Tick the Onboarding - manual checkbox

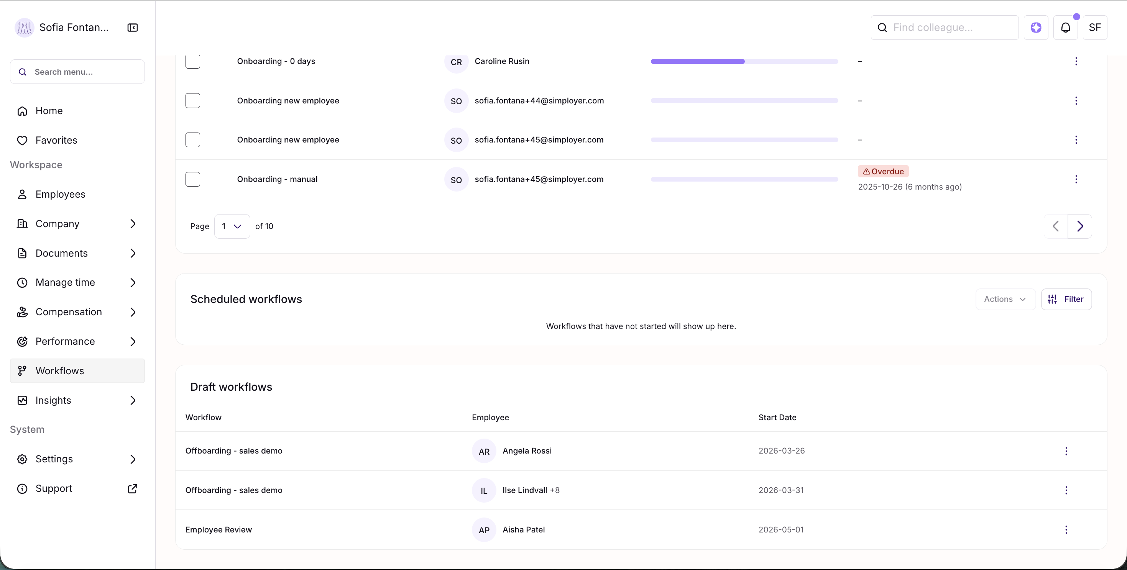192,179
